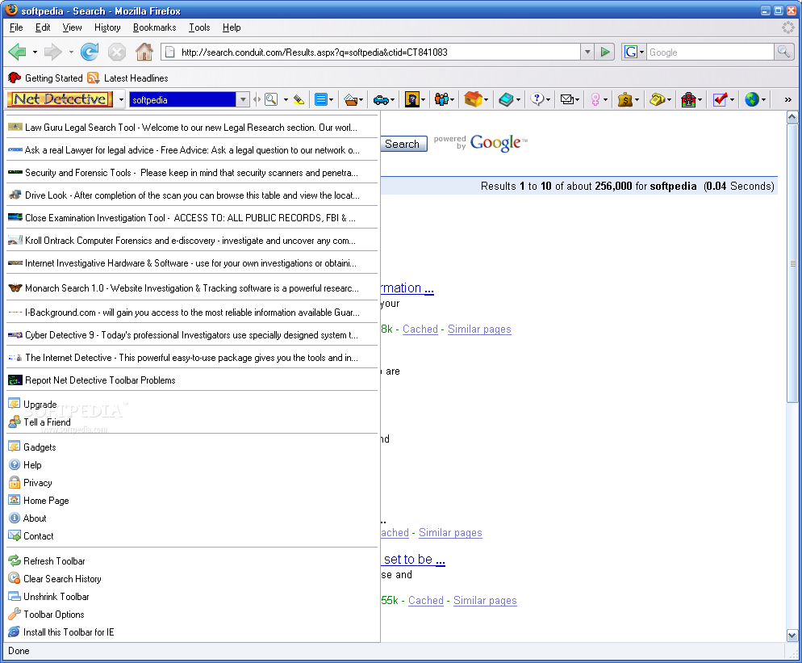The width and height of the screenshot is (802, 663).
Task: Open Gadgets from the dropdown menu
Action: [192, 447]
